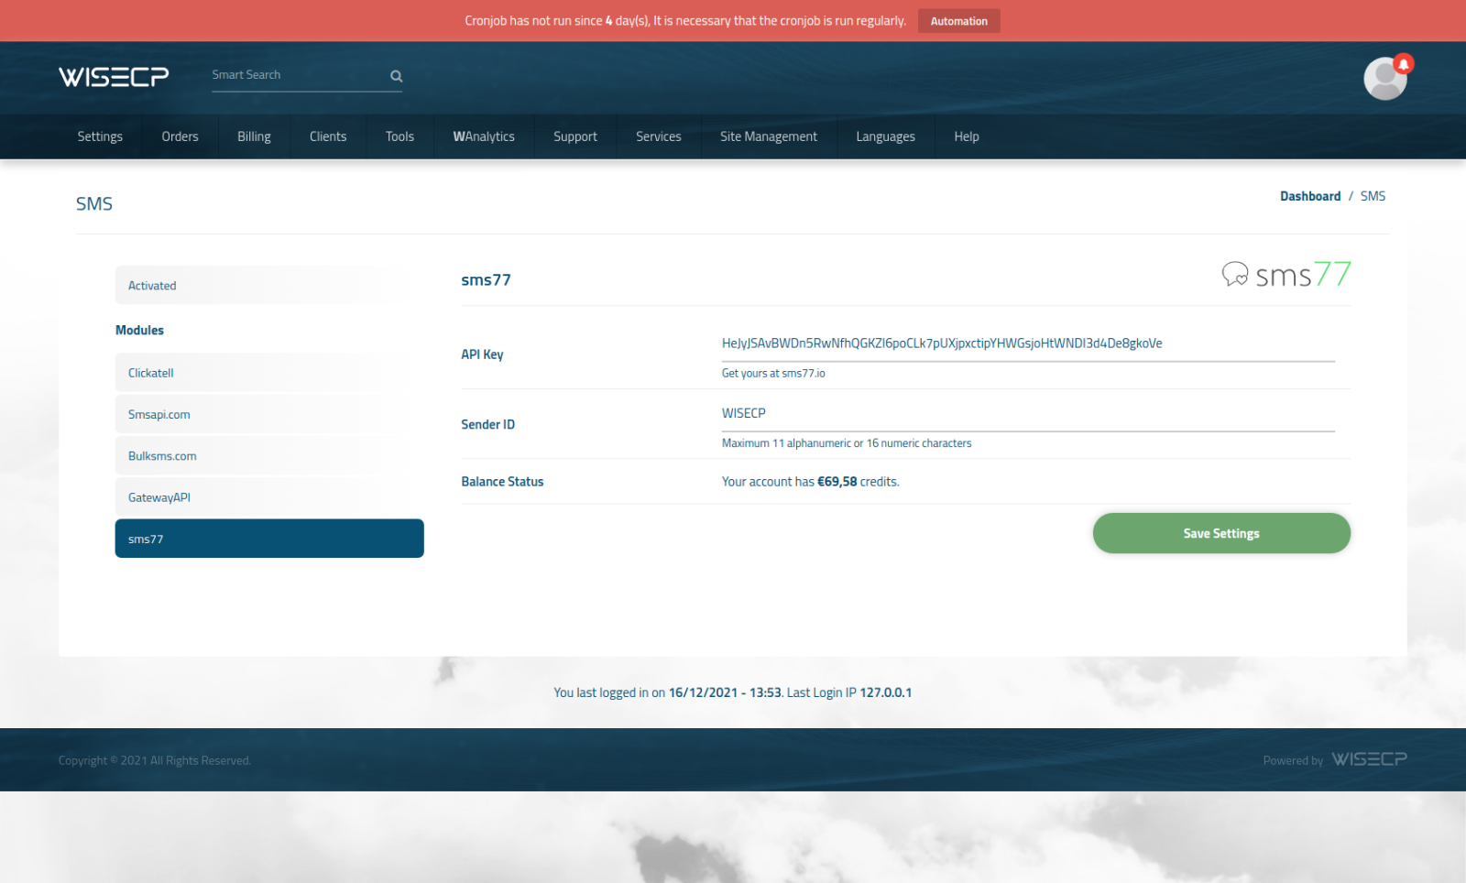Select the Activated tab in sidebar

(269, 286)
